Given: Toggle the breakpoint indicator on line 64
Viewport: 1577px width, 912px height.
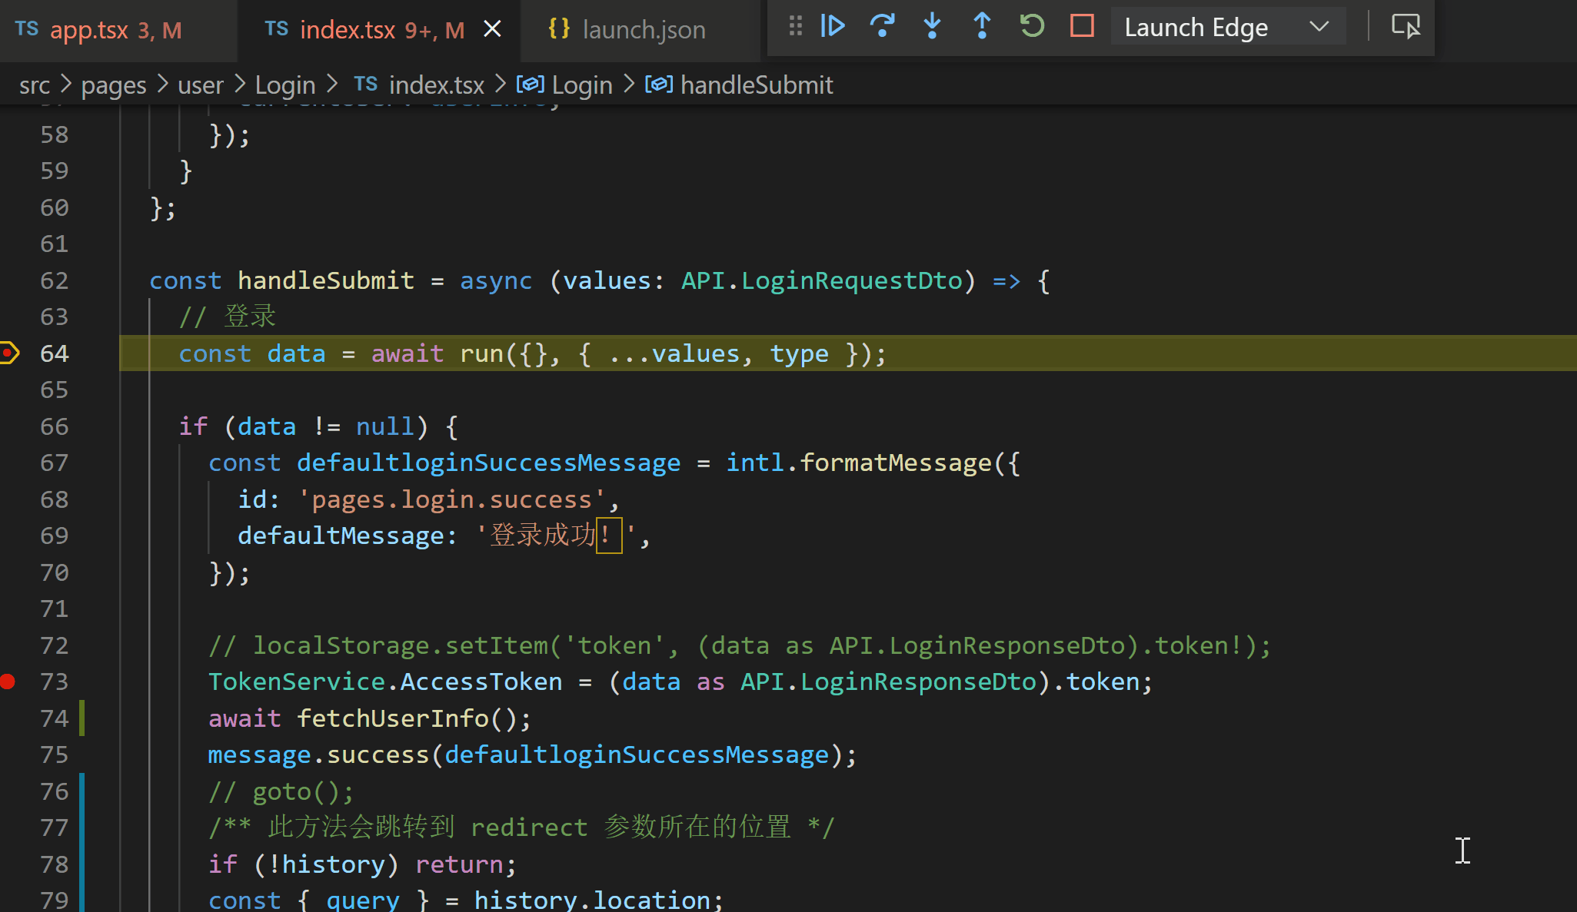Looking at the screenshot, I should tap(8, 353).
